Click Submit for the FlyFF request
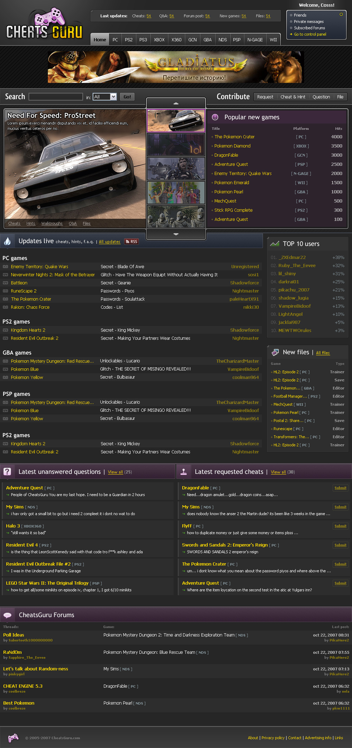352x748 pixels. pyautogui.click(x=340, y=526)
